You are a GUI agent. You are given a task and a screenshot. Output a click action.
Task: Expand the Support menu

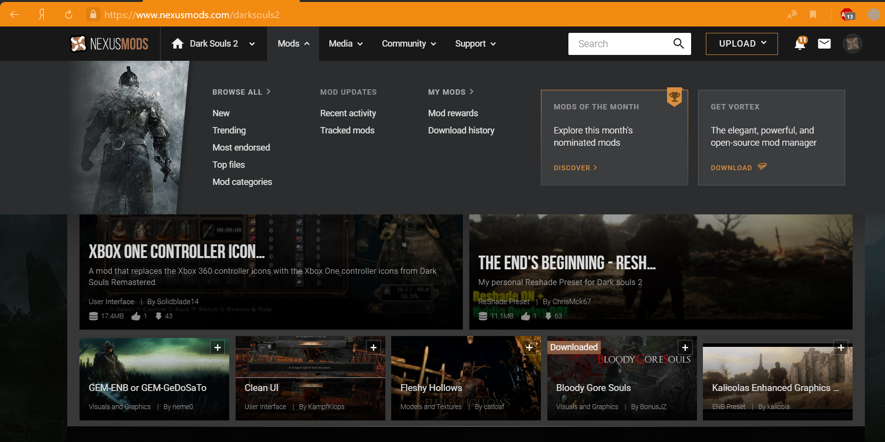click(475, 44)
